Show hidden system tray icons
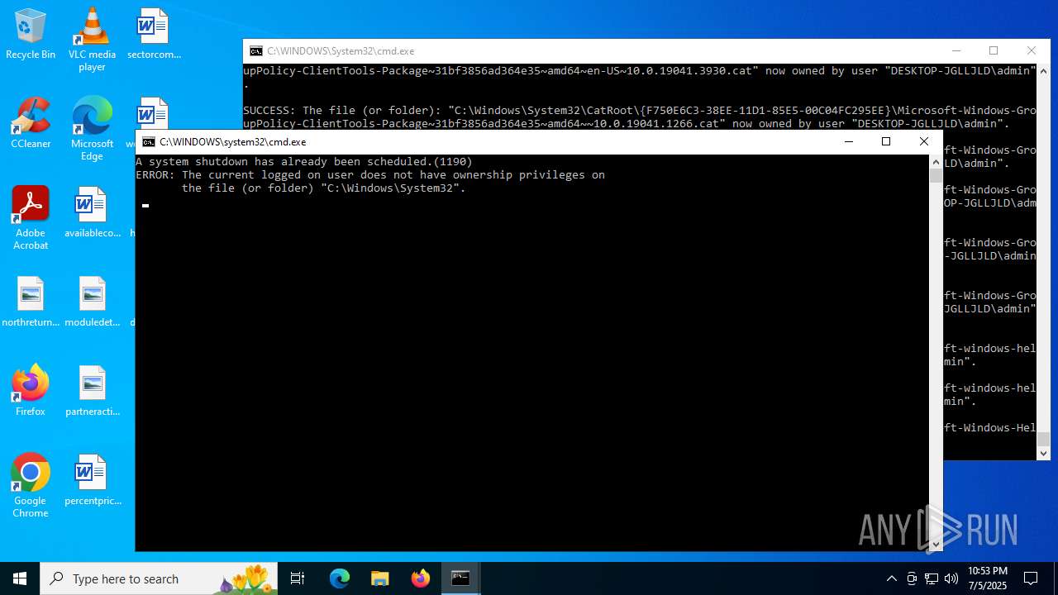 891,578
